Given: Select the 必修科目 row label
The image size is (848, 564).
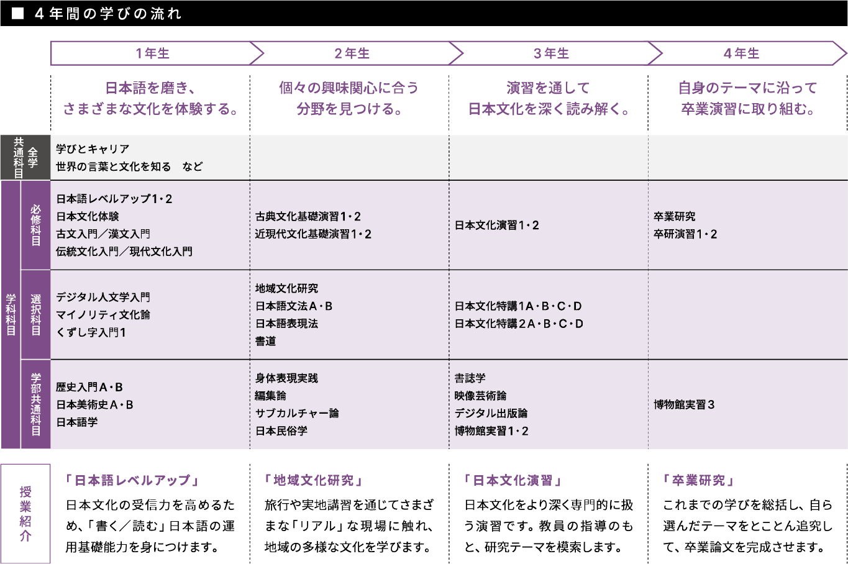Looking at the screenshot, I should point(35,225).
